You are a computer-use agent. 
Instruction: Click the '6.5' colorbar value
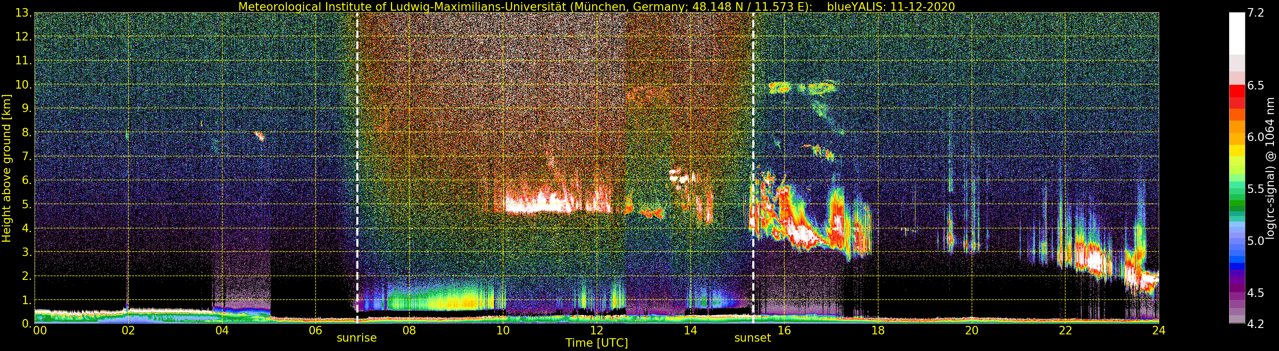1256,85
